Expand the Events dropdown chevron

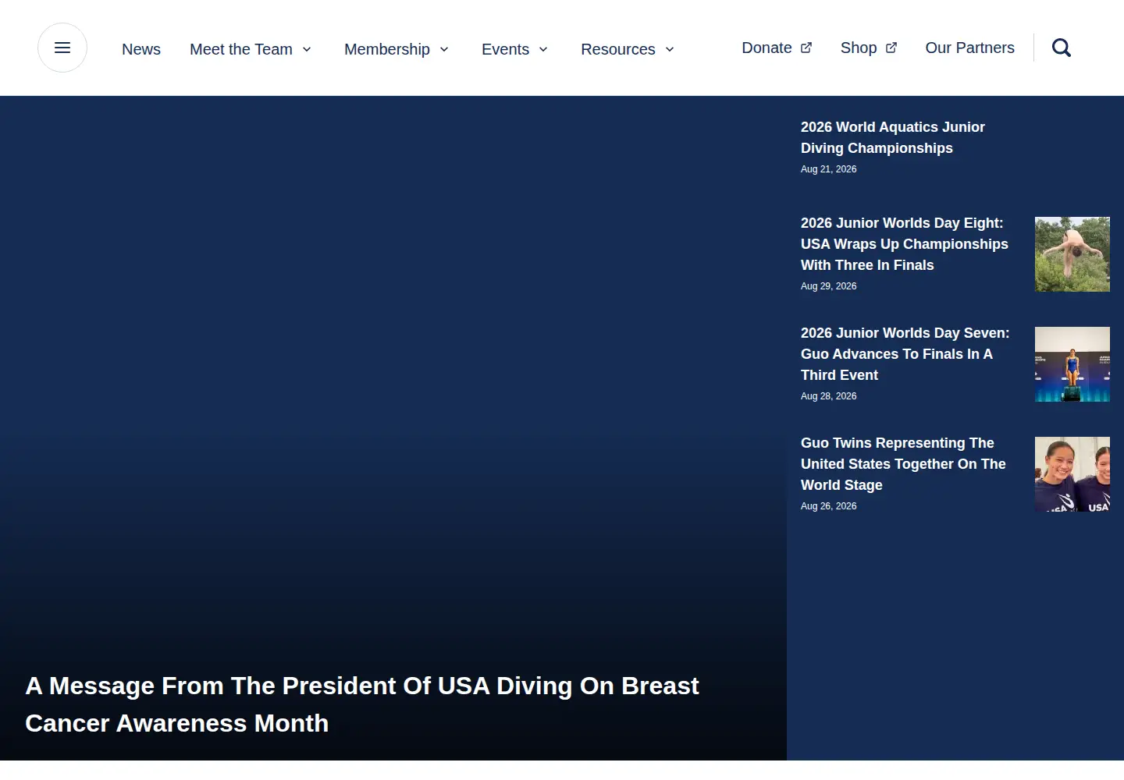coord(543,49)
